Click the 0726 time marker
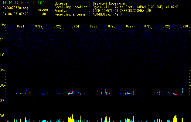Viewport: 191px width, 122px height. pos(112,26)
